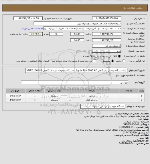Click the واحد شمارش column header
The width and height of the screenshot is (150, 164).
(x=54, y=91)
